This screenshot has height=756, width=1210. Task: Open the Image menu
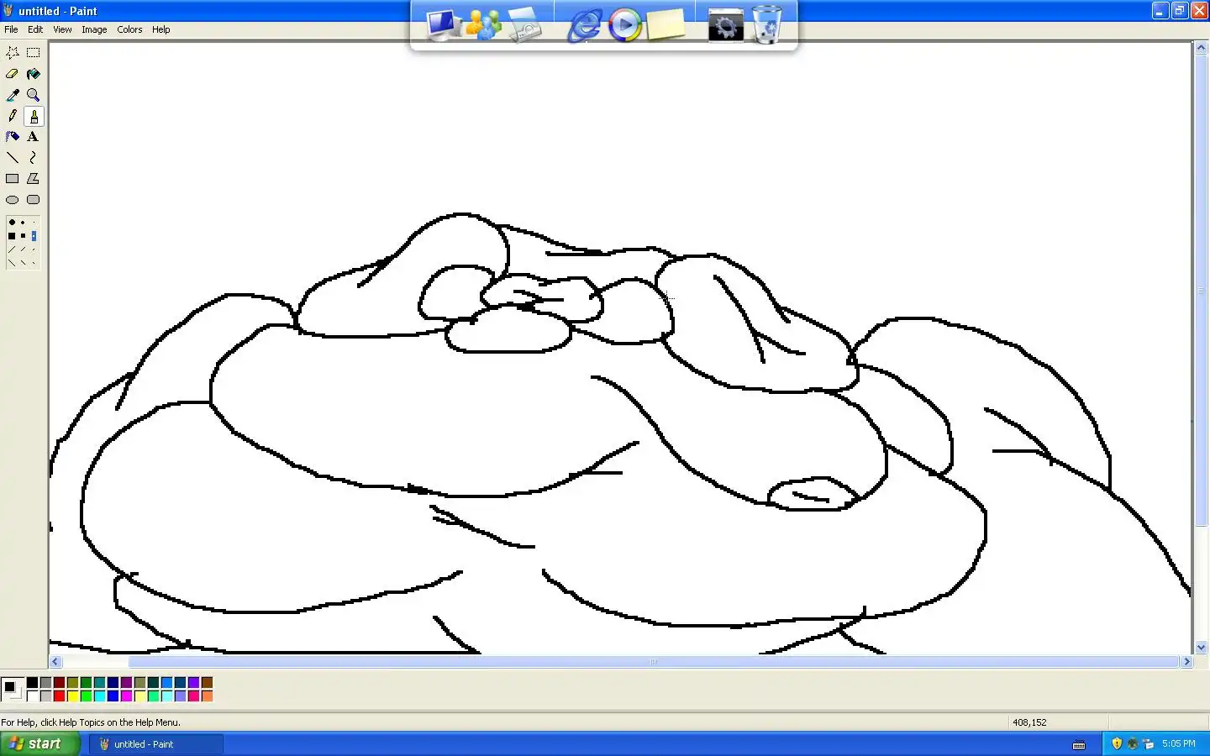pyautogui.click(x=94, y=29)
